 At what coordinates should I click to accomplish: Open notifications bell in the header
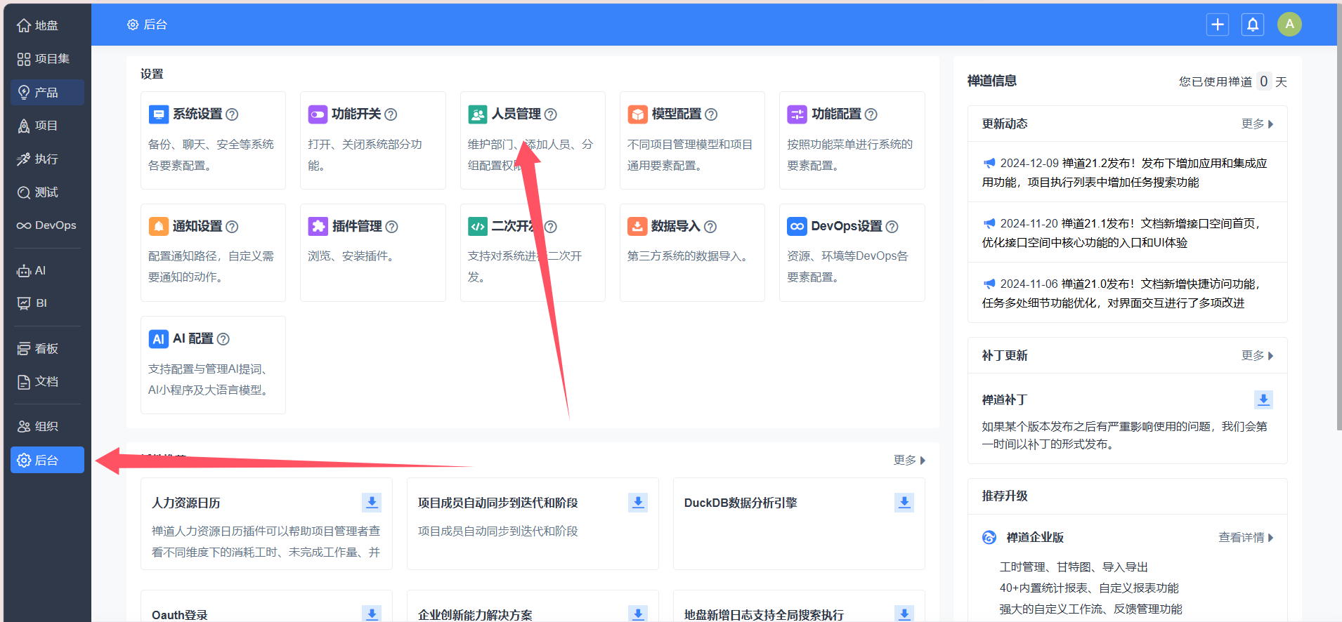(x=1253, y=25)
